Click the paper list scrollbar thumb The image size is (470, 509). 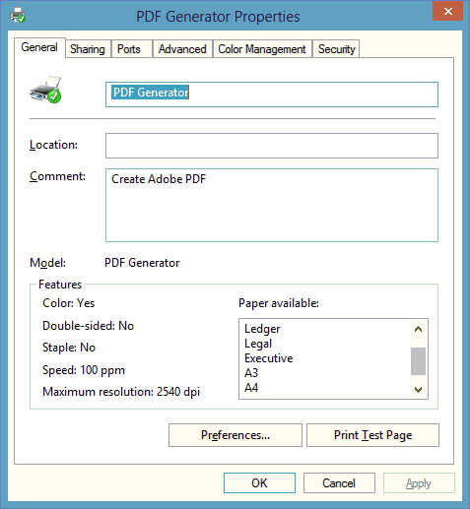418,361
